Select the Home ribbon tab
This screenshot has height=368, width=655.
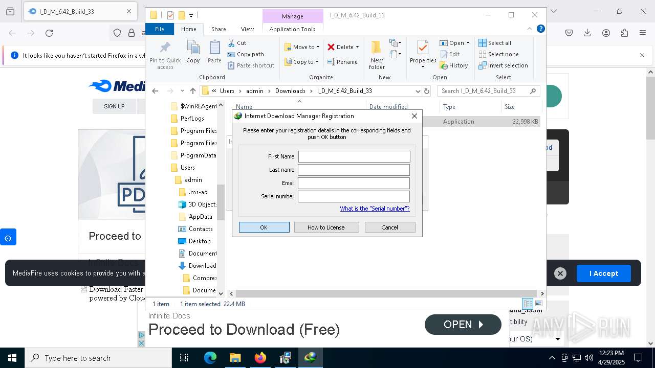188,29
